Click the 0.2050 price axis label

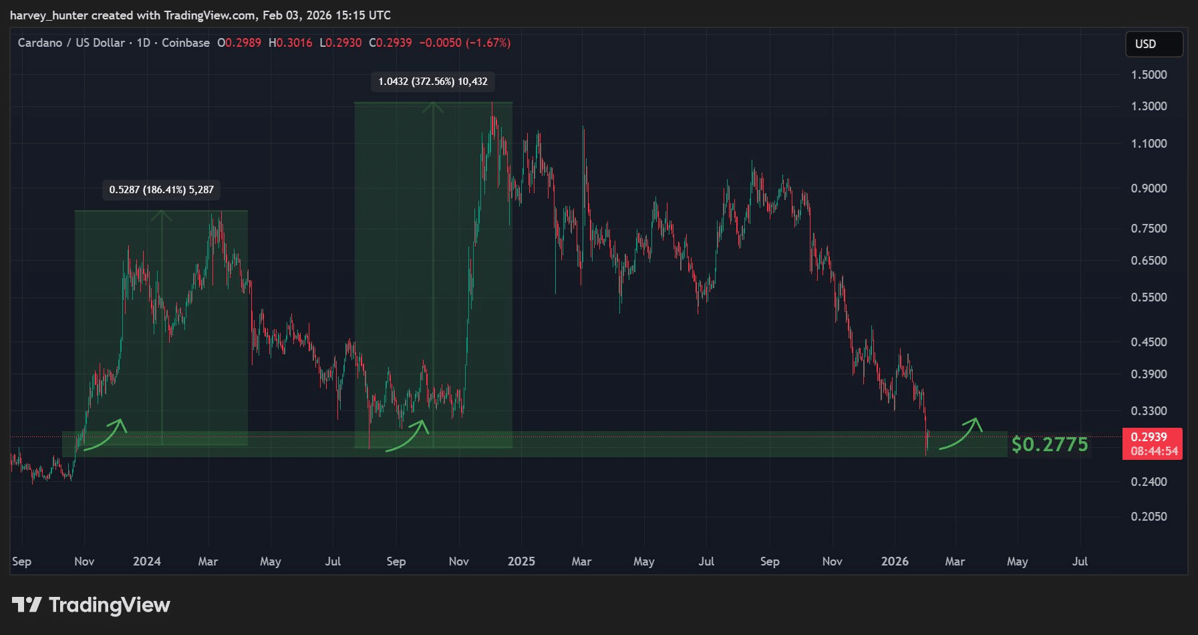1149,517
